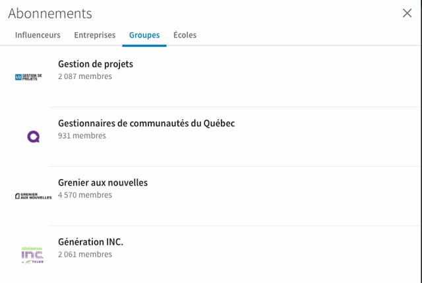Go to the Écoles tab
The height and width of the screenshot is (283, 422).
(185, 35)
